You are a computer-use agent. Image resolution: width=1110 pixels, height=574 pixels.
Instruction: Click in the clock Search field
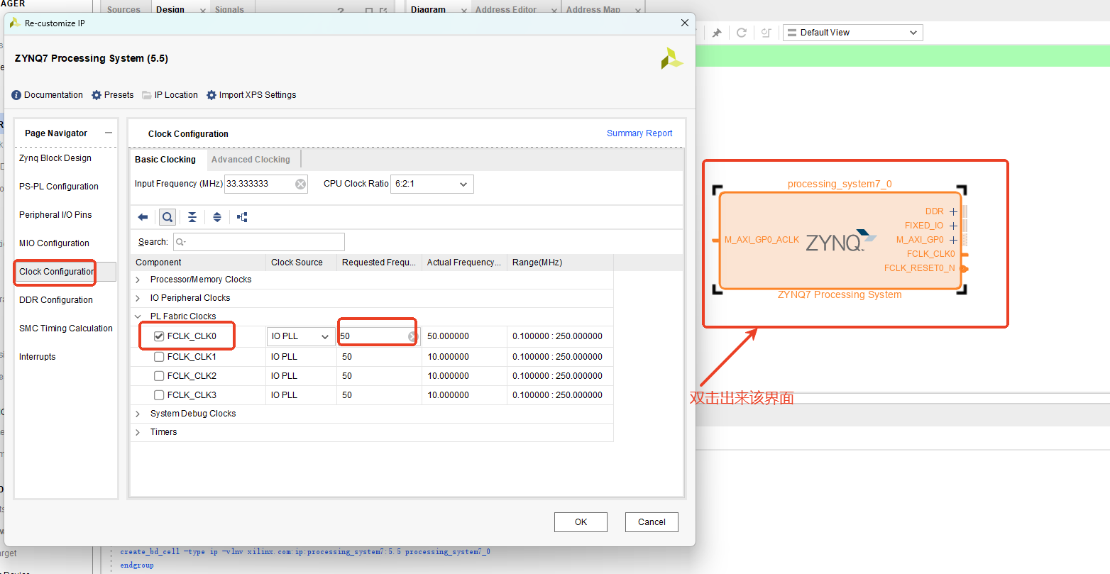259,242
